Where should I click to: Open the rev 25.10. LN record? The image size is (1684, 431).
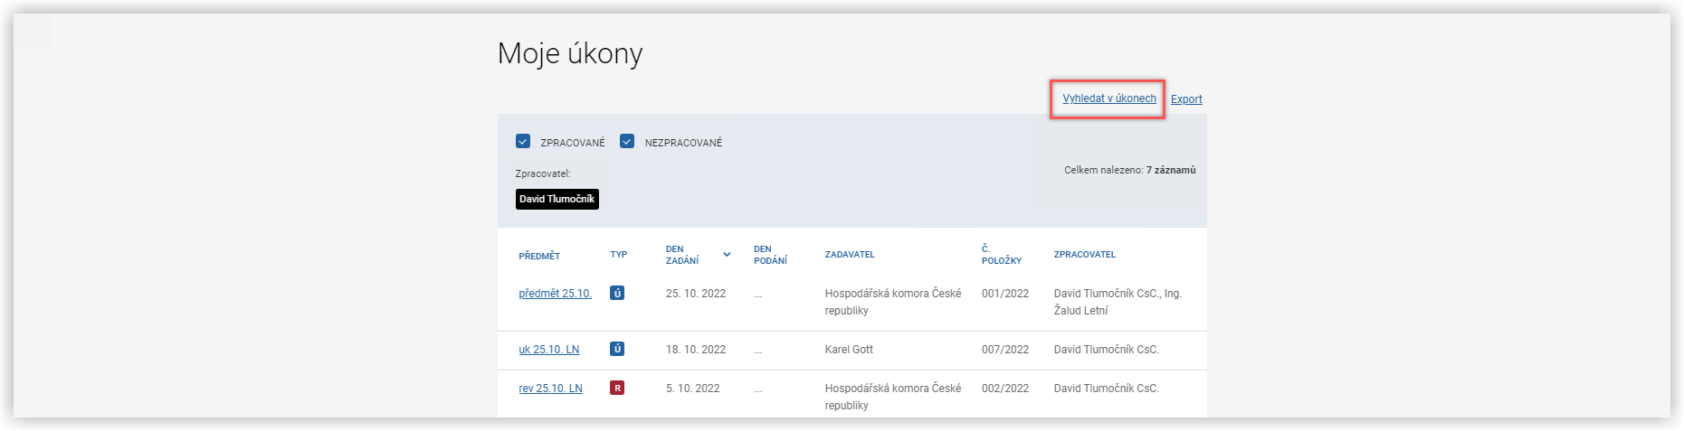tap(550, 389)
